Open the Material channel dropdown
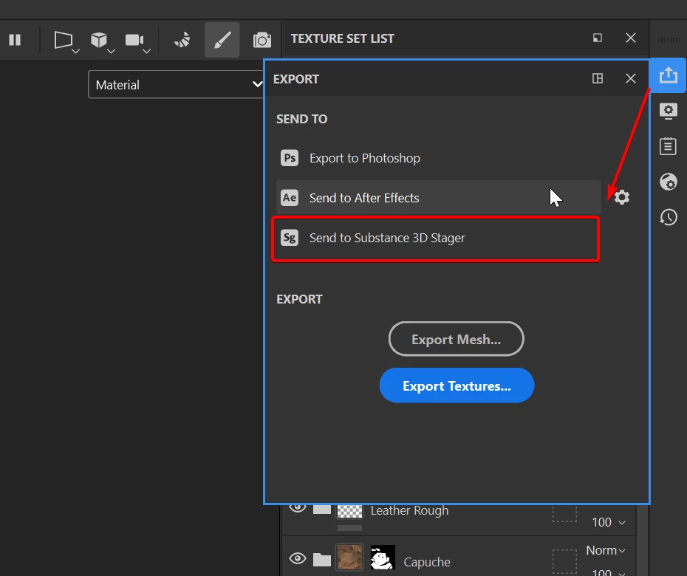The width and height of the screenshot is (687, 576). [177, 84]
